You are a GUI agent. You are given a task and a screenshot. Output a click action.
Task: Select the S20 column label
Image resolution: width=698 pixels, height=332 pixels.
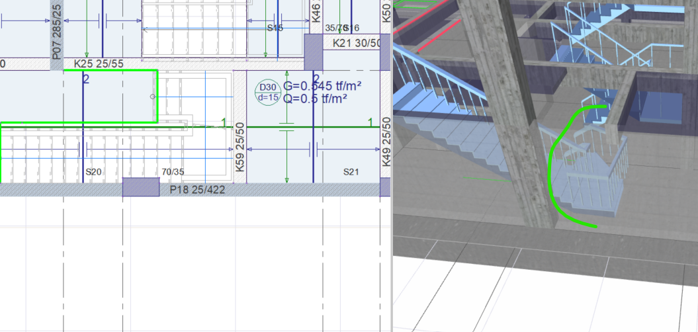coord(93,172)
